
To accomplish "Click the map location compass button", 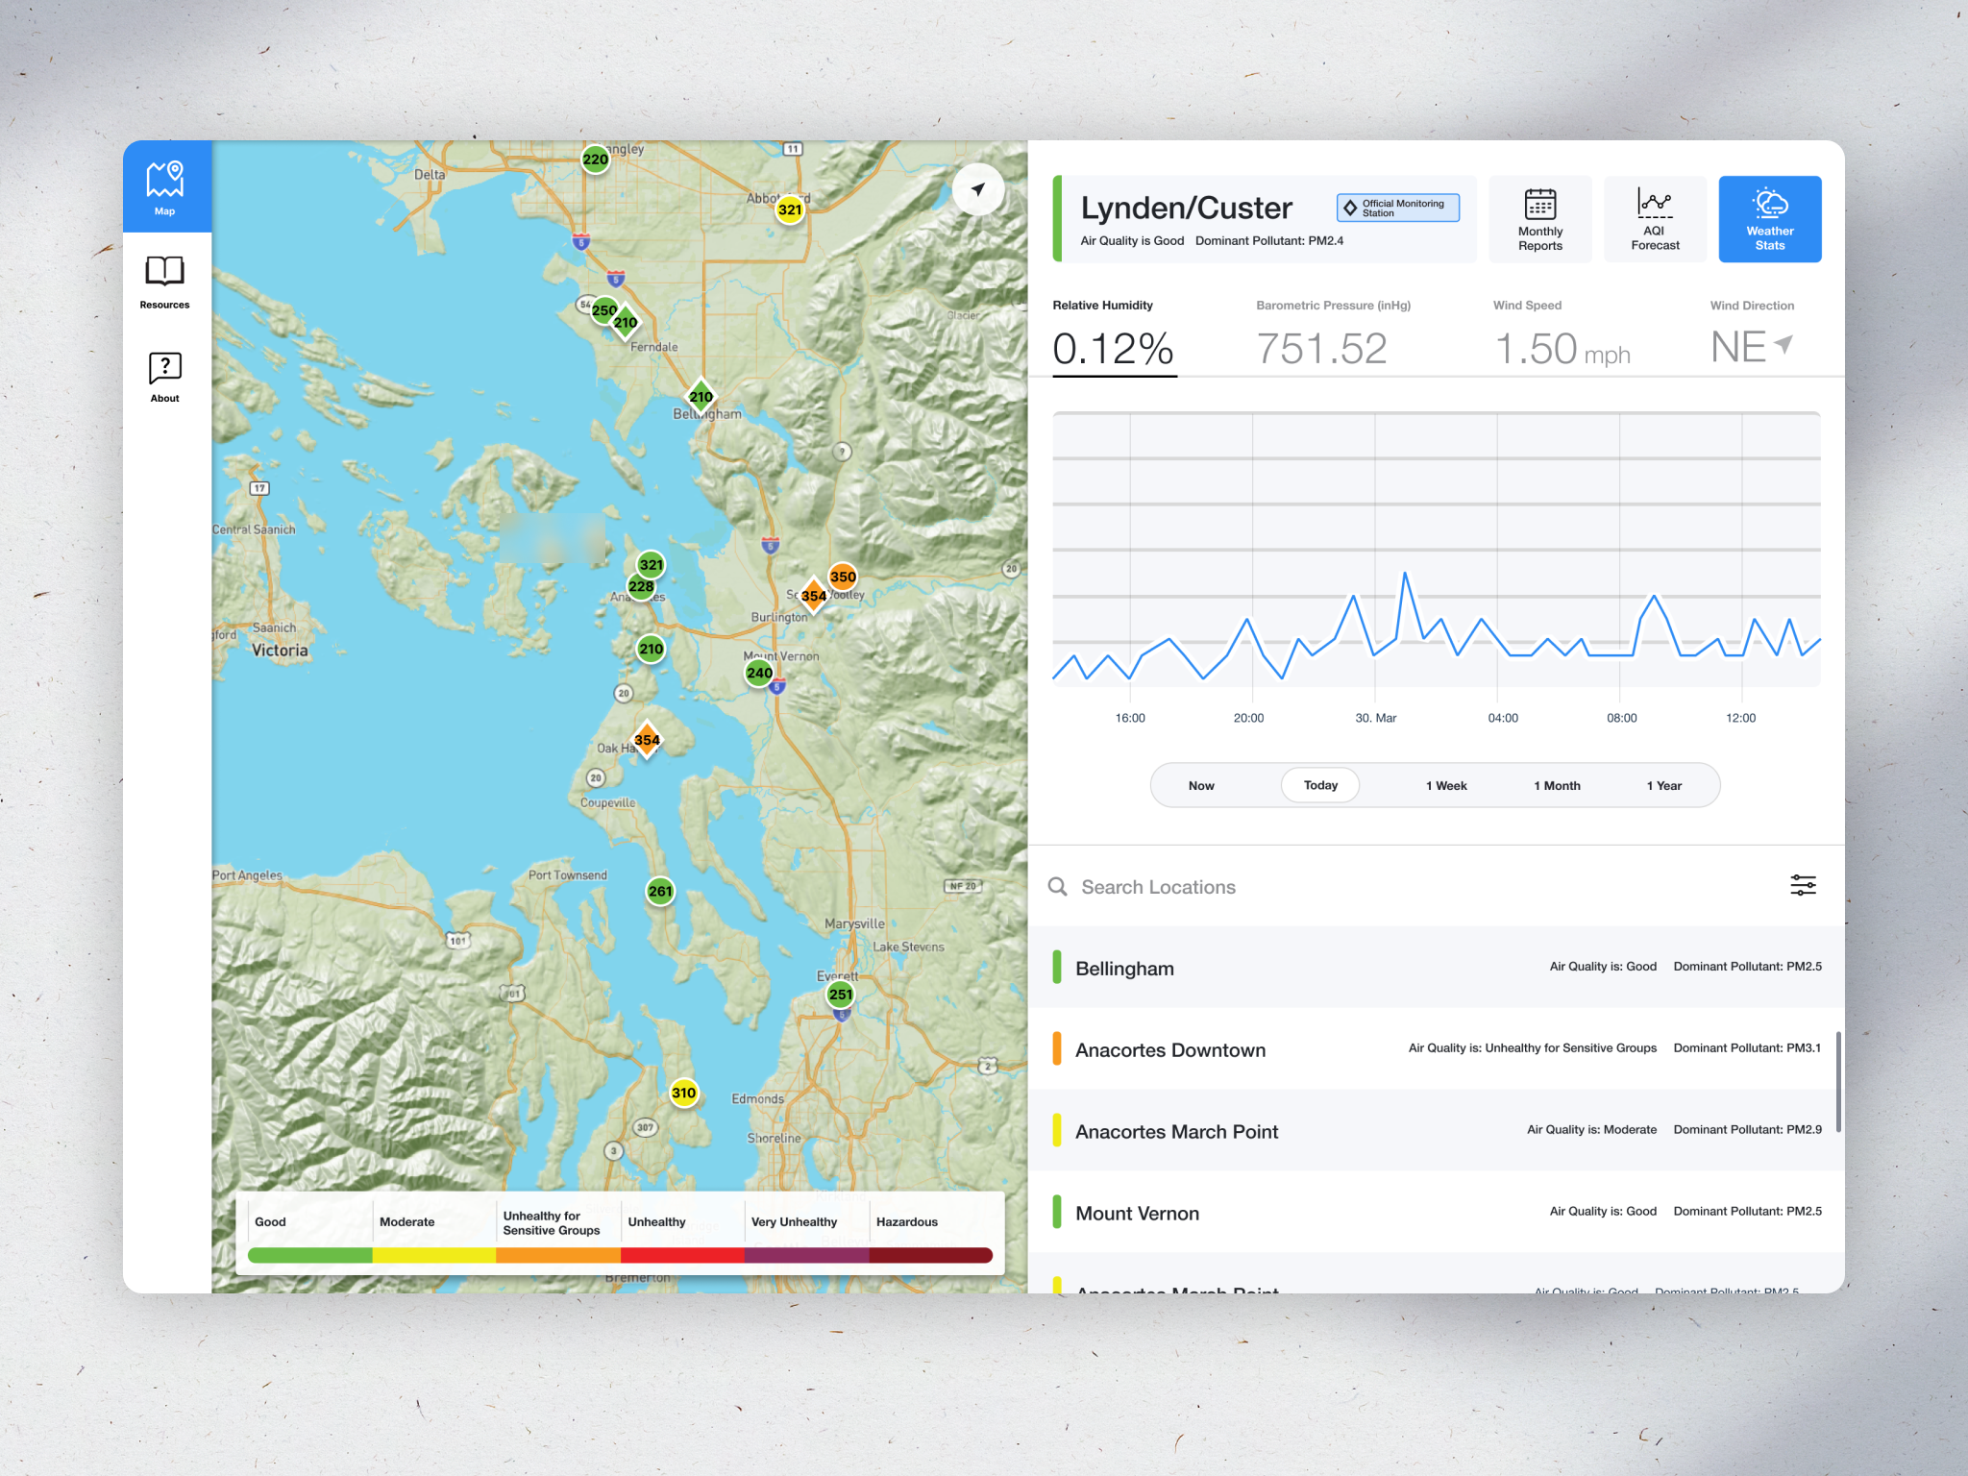I will pos(978,189).
